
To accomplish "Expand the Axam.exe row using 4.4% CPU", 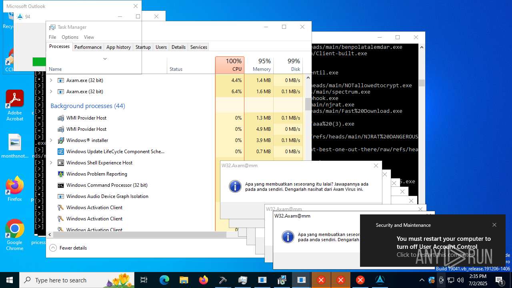I will point(51,80).
